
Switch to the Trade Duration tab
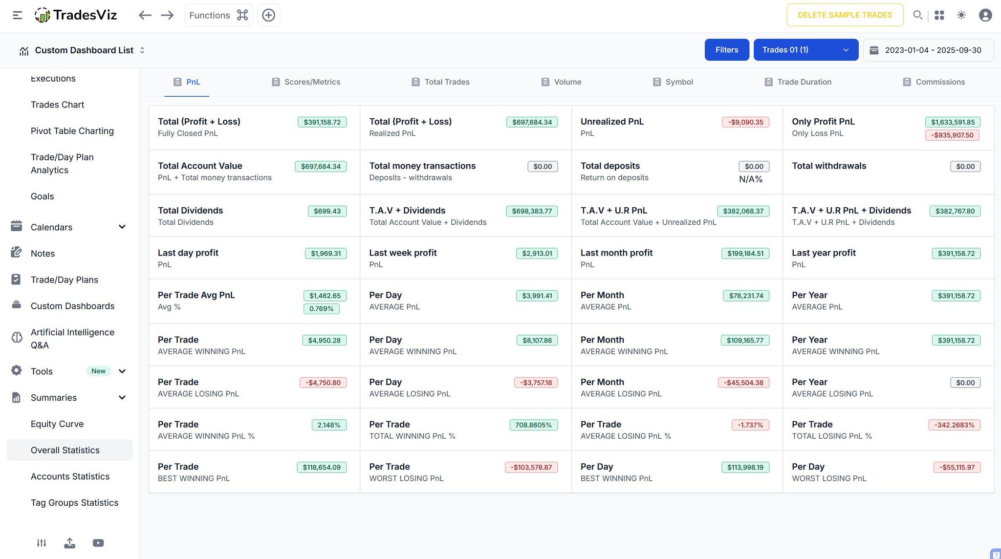(798, 82)
